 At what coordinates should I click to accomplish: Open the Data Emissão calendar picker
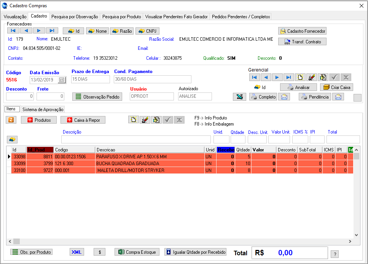pyautogui.click(x=61, y=80)
